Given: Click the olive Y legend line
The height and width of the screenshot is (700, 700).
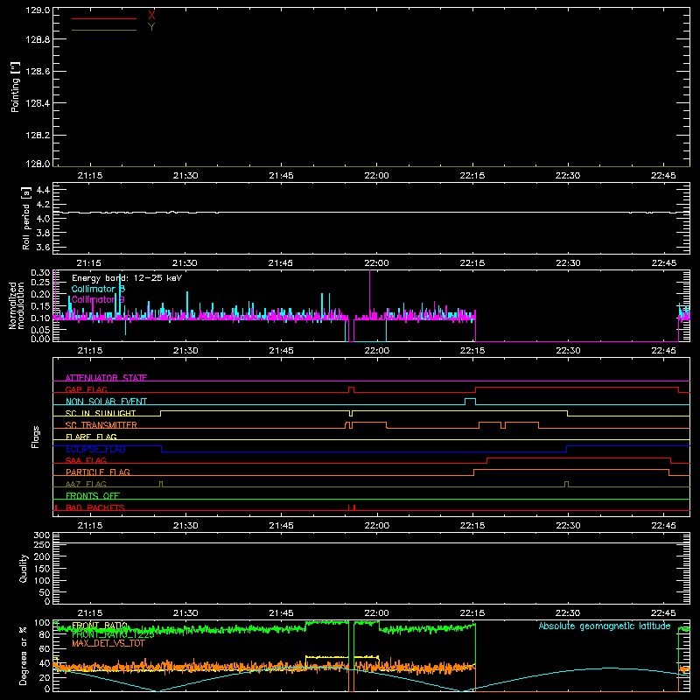Looking at the screenshot, I should pos(104,30).
